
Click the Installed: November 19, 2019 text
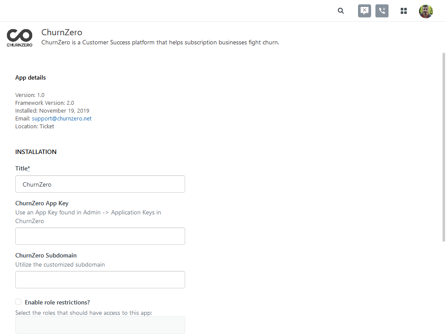52,110
